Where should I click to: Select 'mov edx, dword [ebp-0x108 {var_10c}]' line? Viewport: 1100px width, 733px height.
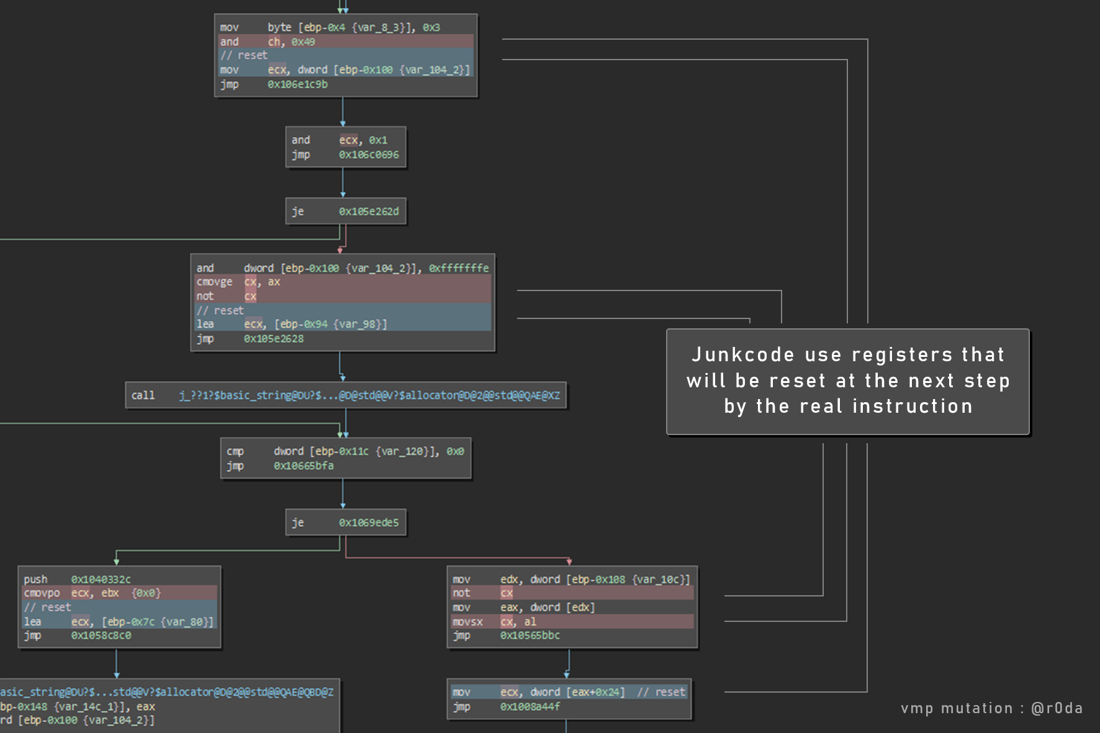571,579
